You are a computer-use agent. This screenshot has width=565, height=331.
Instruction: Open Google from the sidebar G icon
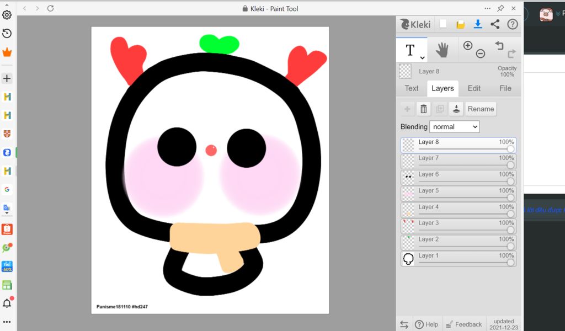click(x=7, y=189)
